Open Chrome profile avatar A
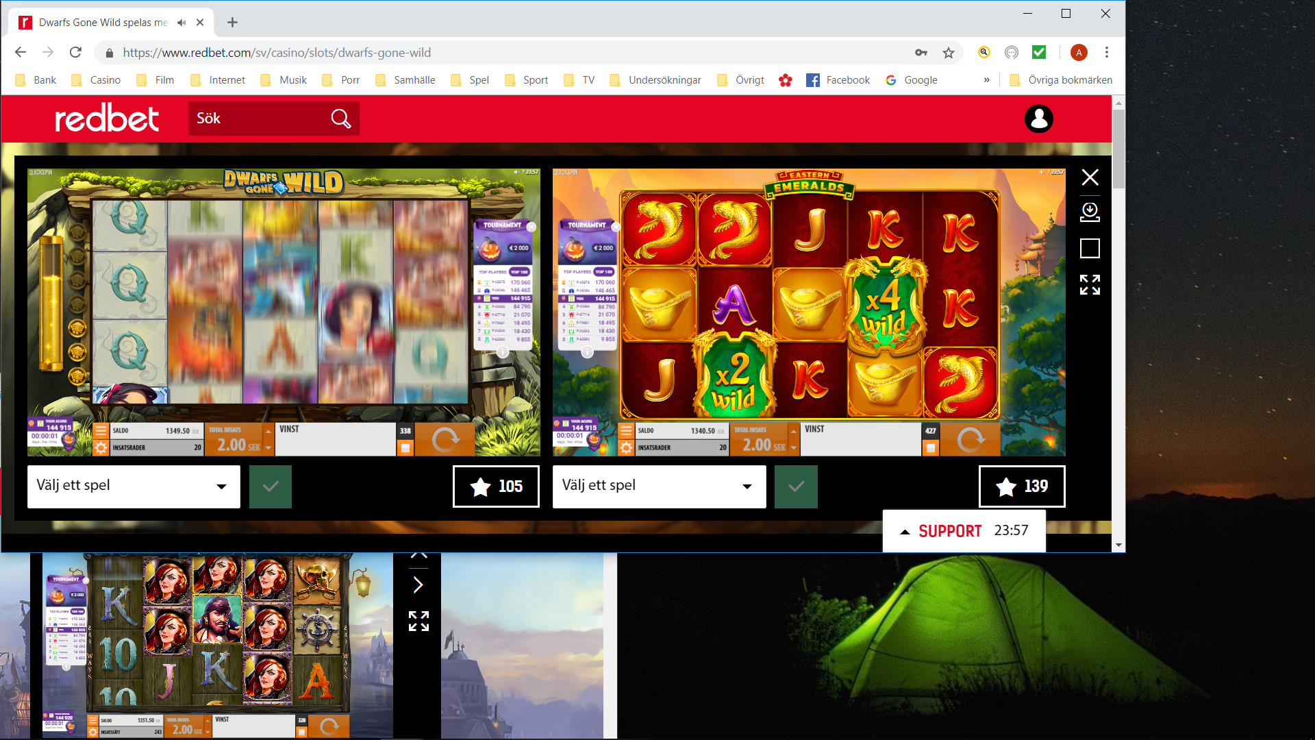The width and height of the screenshot is (1315, 740). (1079, 53)
